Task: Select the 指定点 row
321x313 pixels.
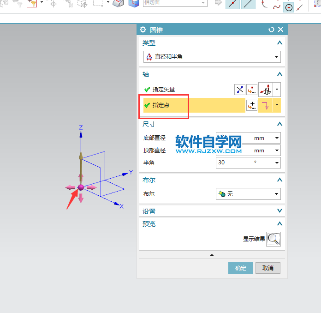Action: 194,105
